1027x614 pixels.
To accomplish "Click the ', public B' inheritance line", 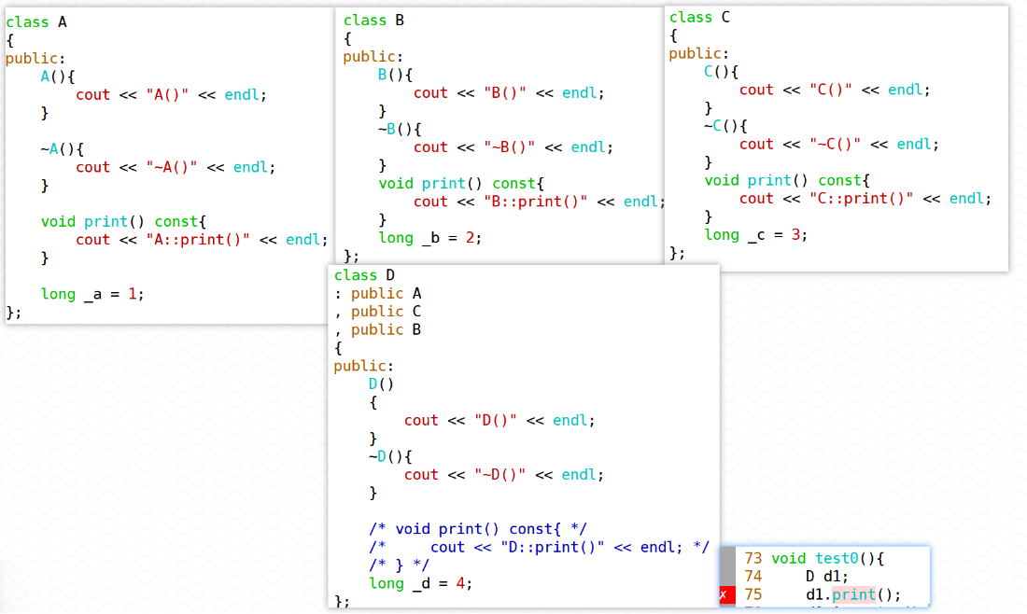I will coord(378,330).
